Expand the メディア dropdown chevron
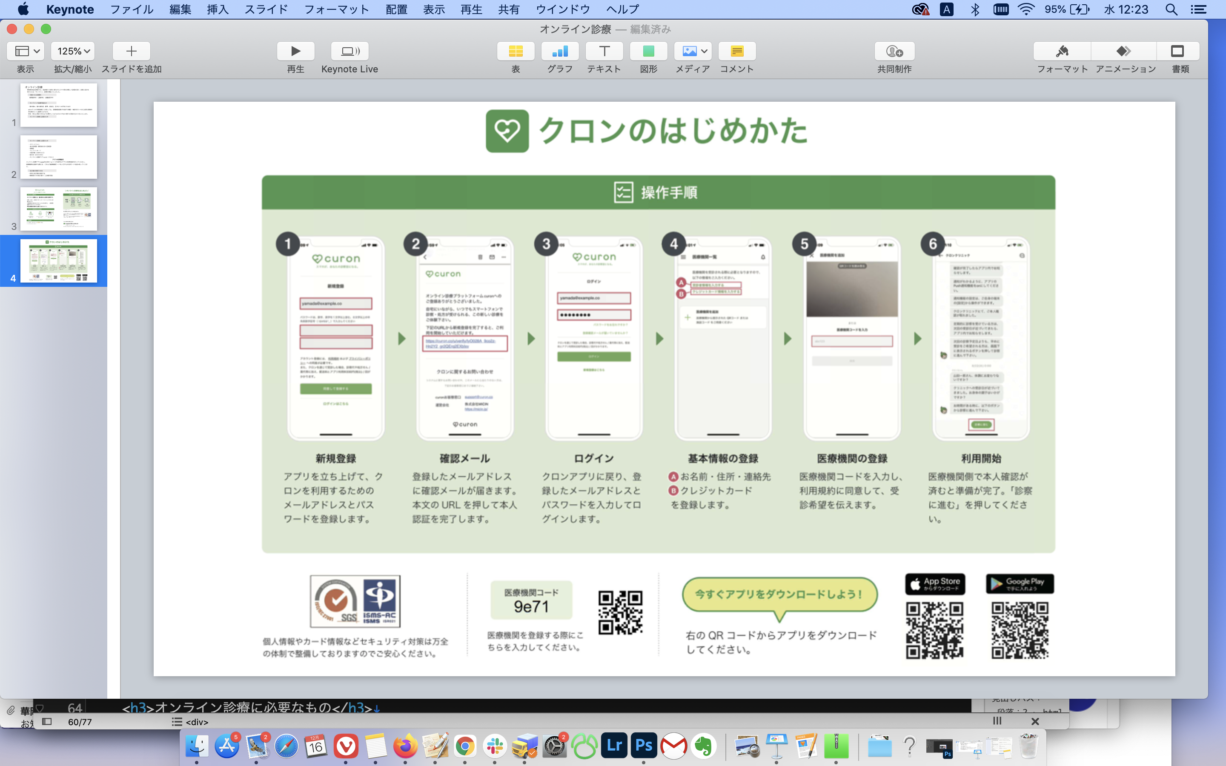Viewport: 1226px width, 766px height. pos(704,51)
